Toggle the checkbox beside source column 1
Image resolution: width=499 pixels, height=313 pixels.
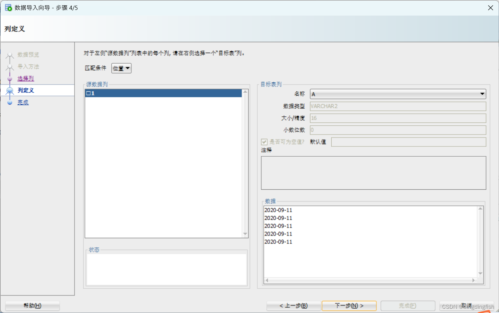88,93
